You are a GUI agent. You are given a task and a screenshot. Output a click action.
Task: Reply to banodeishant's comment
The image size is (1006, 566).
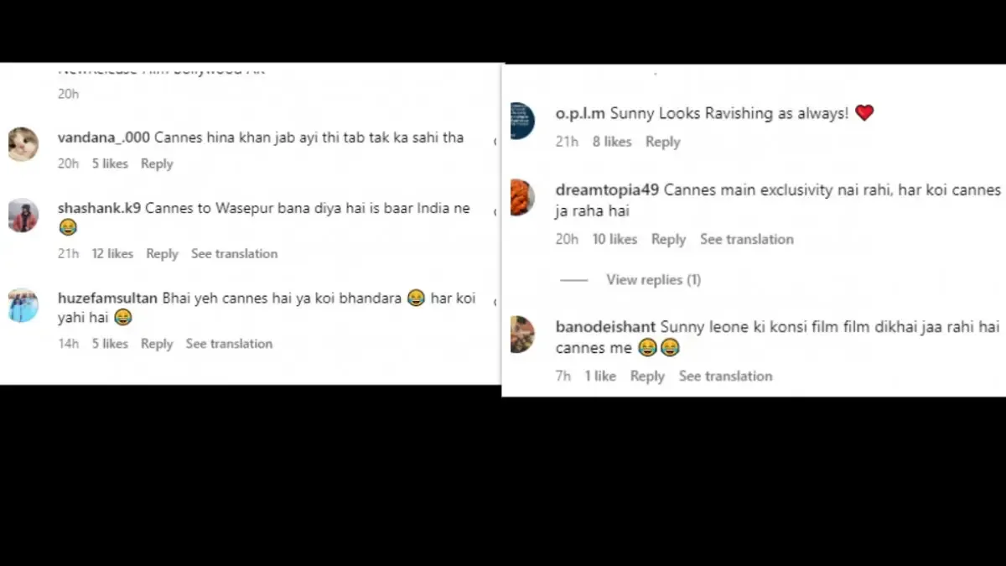(647, 376)
